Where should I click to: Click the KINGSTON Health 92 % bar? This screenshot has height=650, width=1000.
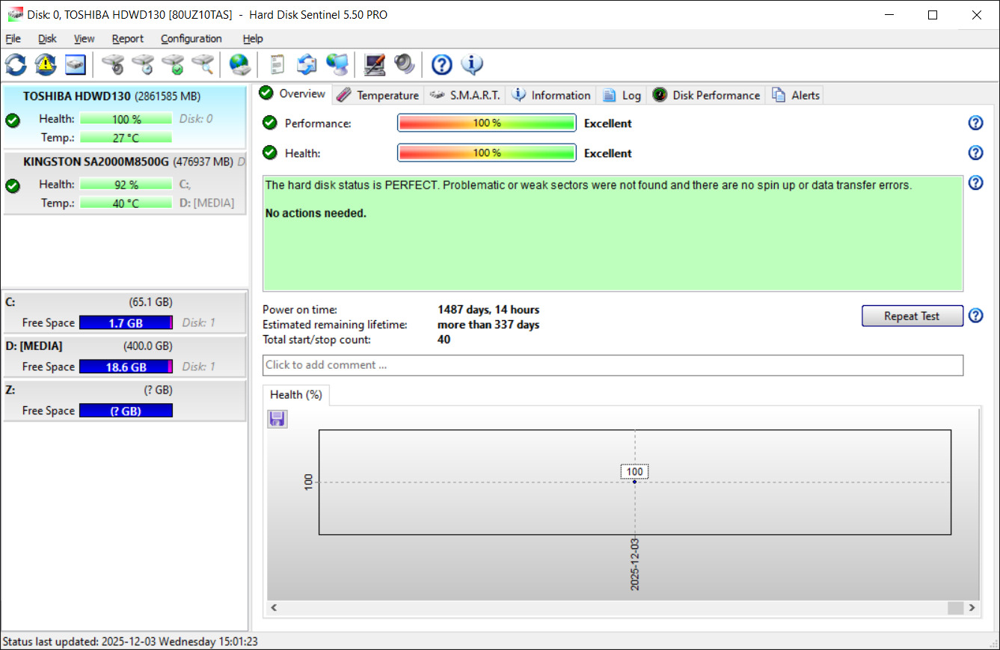tap(126, 185)
